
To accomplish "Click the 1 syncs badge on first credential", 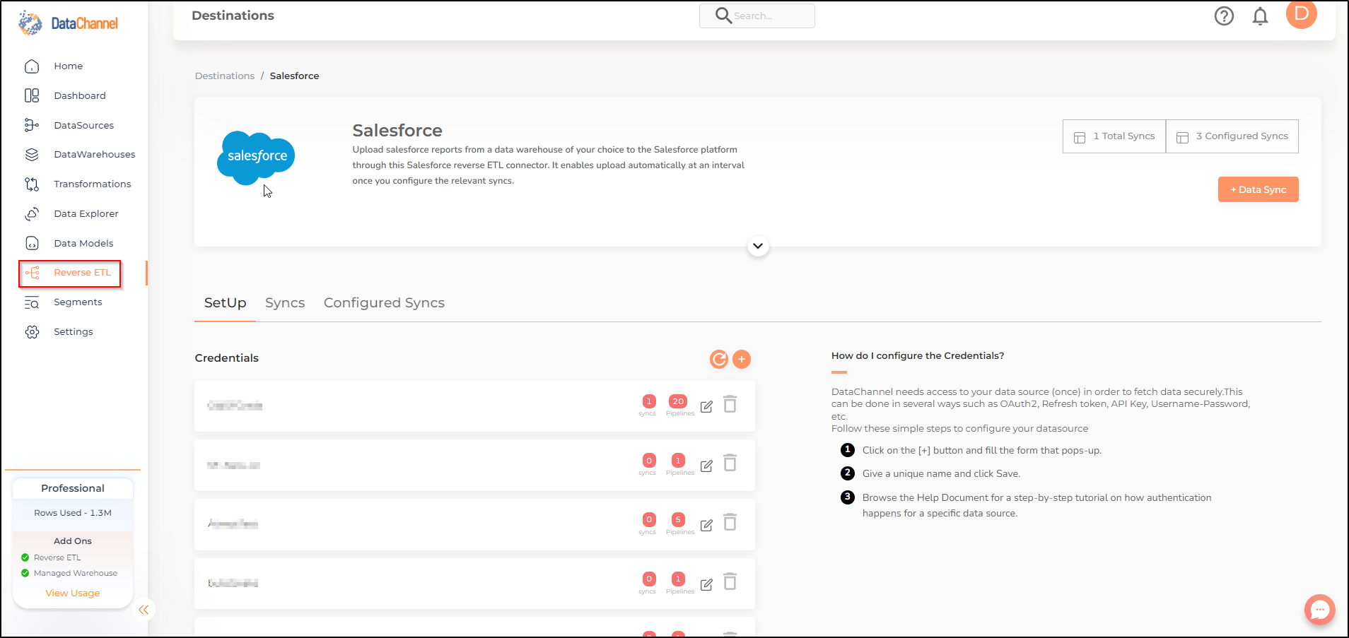I will coord(649,401).
